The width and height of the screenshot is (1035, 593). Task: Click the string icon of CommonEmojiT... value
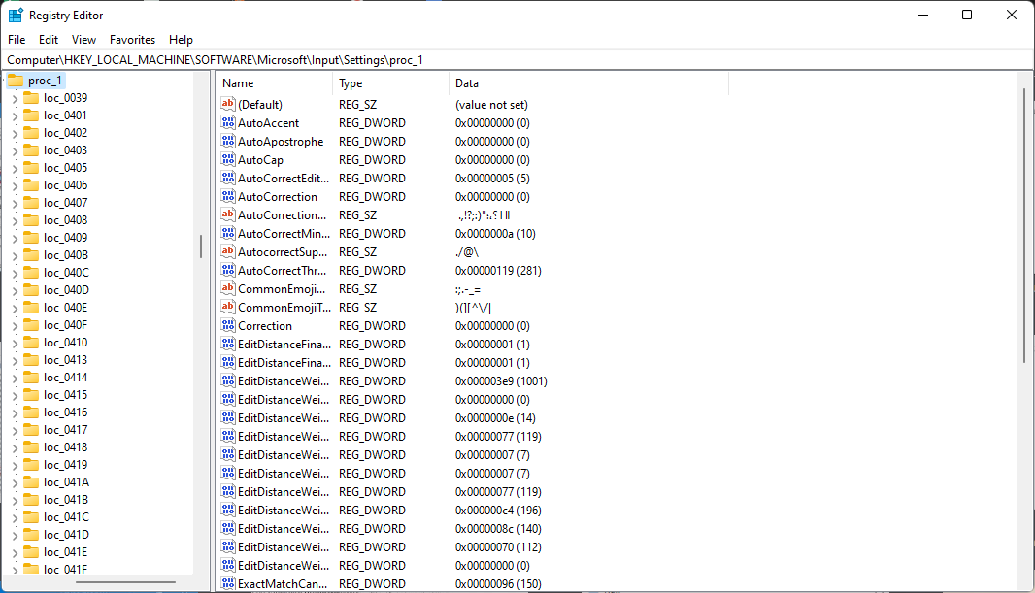(x=228, y=307)
